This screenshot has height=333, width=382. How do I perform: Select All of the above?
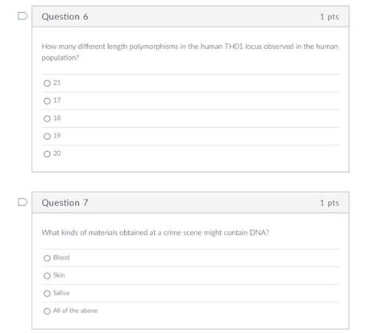tap(47, 311)
